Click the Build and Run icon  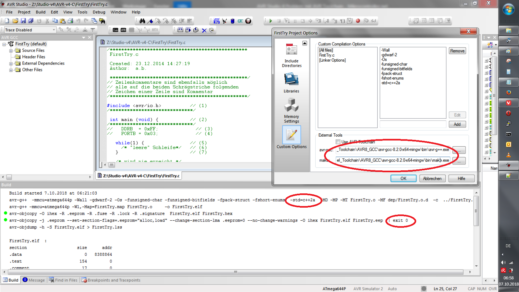188,30
